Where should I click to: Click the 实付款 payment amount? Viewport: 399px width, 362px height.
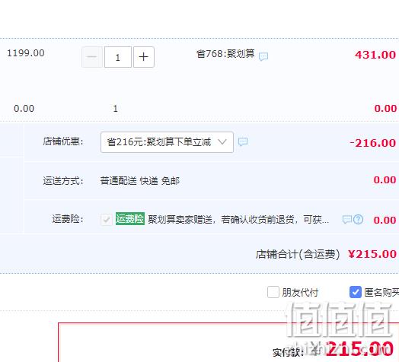(354, 349)
